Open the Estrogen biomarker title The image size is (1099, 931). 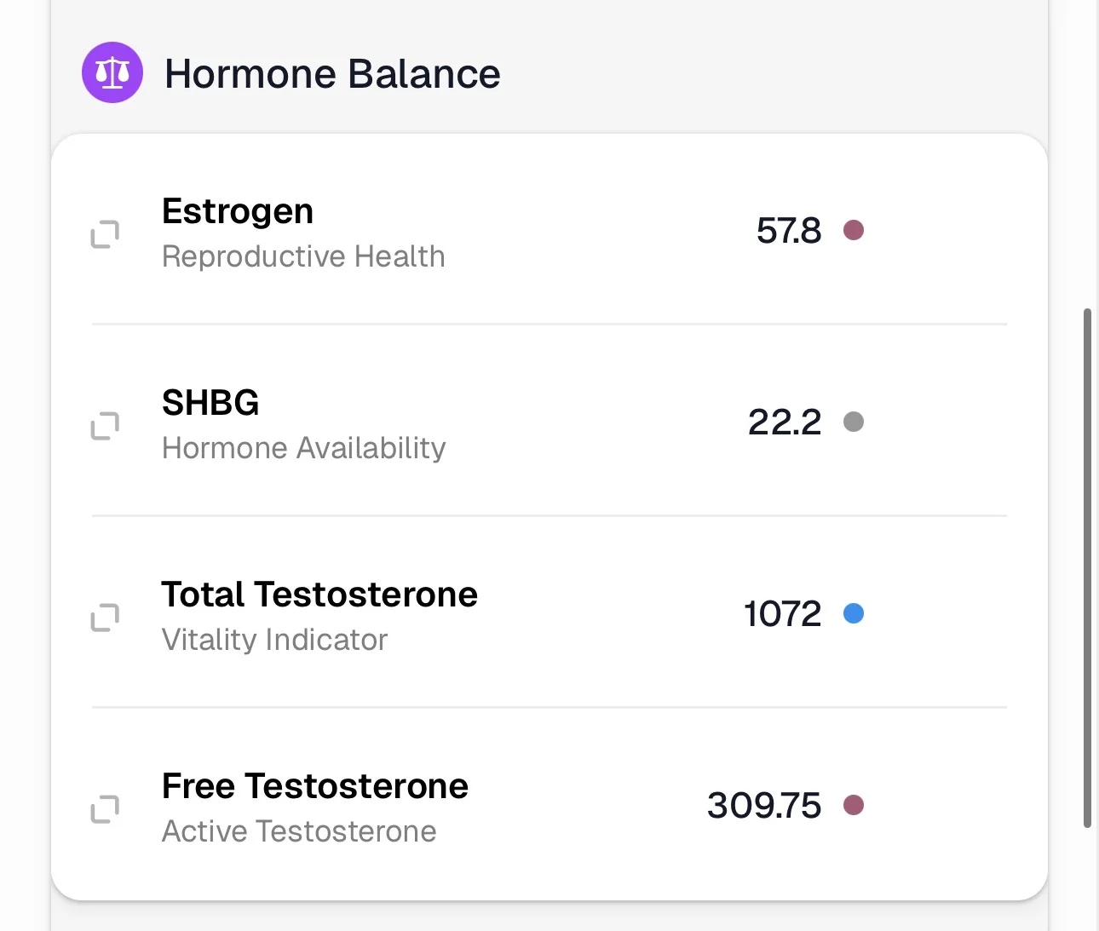click(238, 211)
